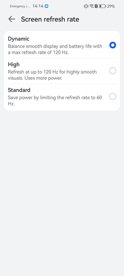Viewport: 124px width, 276px height.
Task: Tap the Wi-Fi signal status icon
Action: point(92,6)
